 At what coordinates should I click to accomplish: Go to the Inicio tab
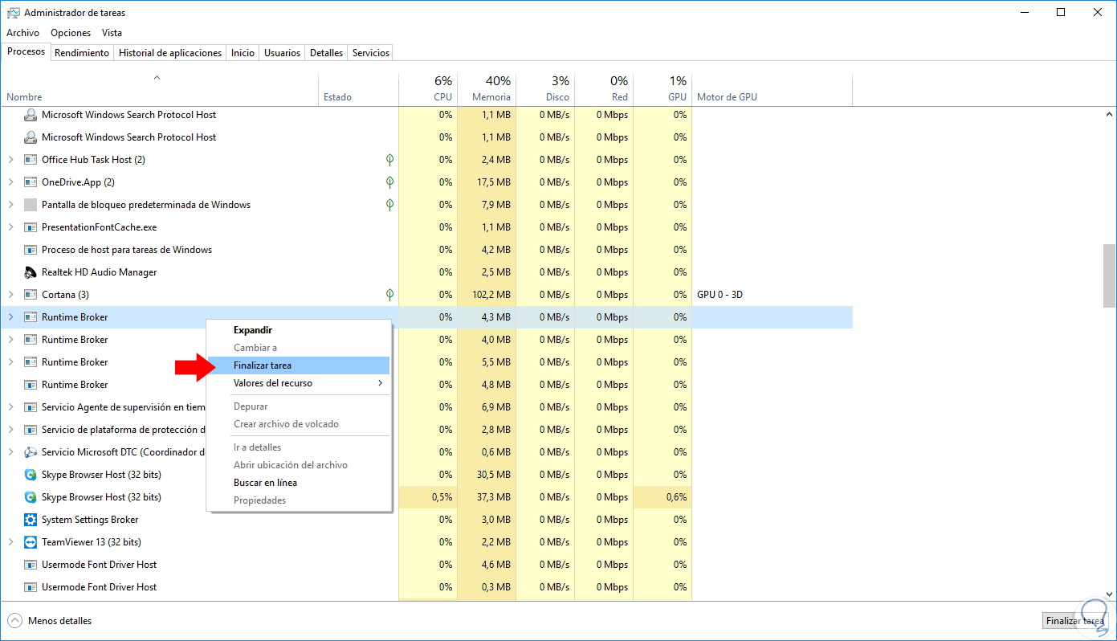point(243,53)
